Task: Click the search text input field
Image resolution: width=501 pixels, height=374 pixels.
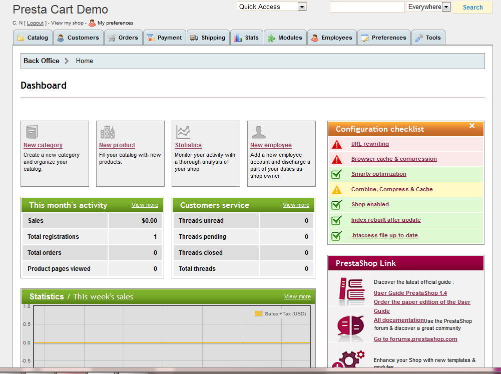Action: tap(367, 7)
